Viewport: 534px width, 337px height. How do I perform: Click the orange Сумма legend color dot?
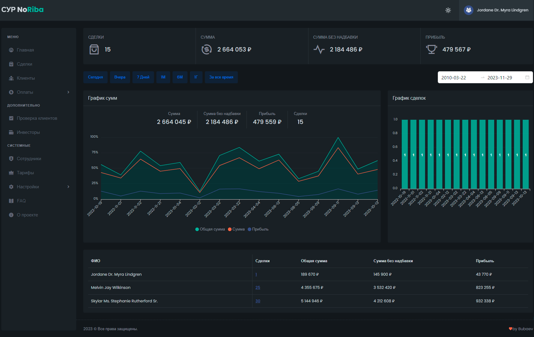click(230, 229)
